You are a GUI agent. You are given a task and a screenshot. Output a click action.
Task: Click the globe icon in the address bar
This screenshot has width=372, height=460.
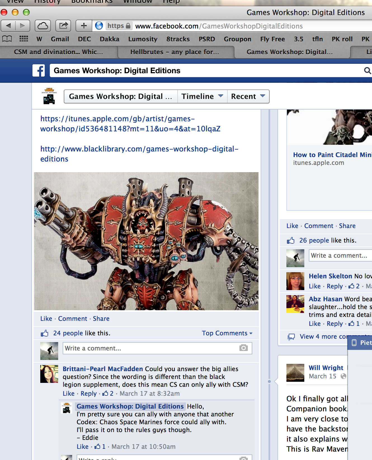click(99, 26)
